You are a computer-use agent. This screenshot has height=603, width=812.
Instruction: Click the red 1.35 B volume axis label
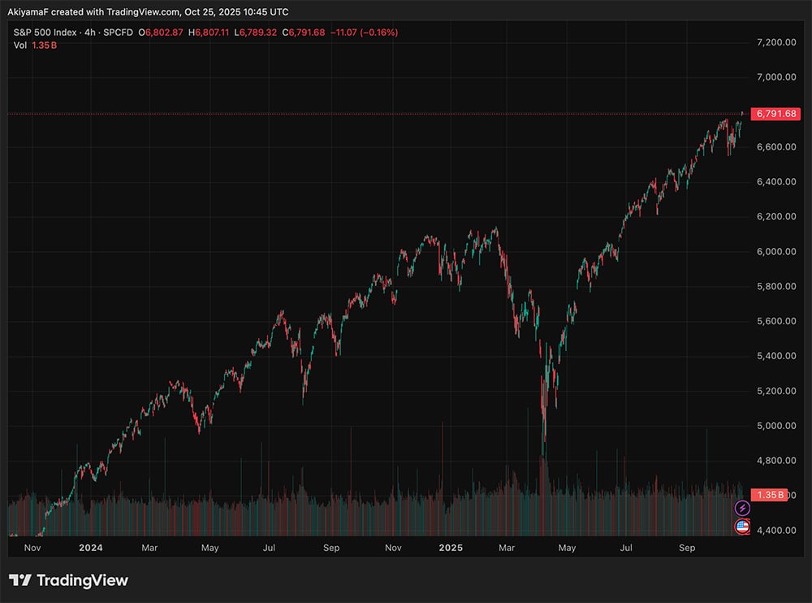770,494
